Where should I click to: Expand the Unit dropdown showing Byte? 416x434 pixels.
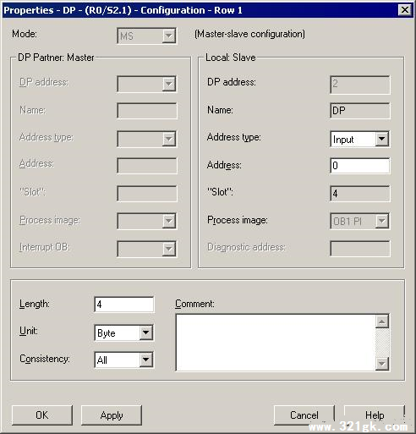[x=124, y=332]
